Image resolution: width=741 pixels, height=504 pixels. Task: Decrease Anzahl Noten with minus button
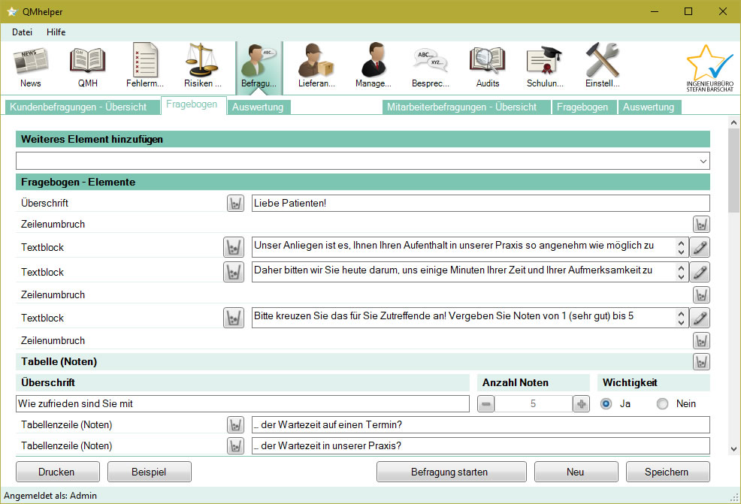coord(485,404)
